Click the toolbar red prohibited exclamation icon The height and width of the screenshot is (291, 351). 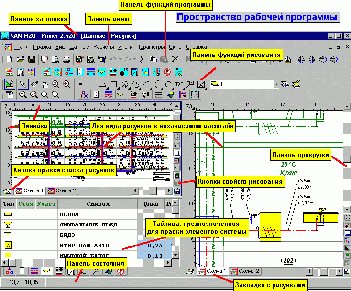point(167,72)
